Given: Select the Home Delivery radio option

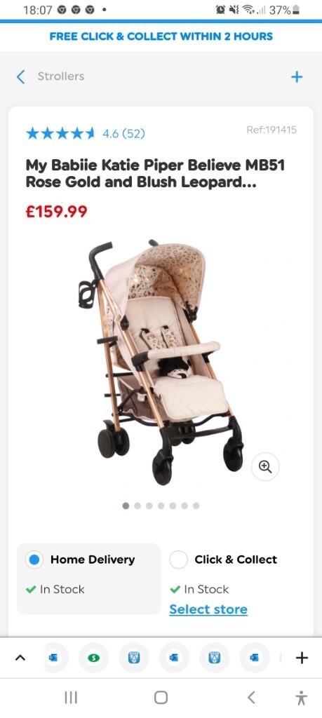Looking at the screenshot, I should 34,560.
